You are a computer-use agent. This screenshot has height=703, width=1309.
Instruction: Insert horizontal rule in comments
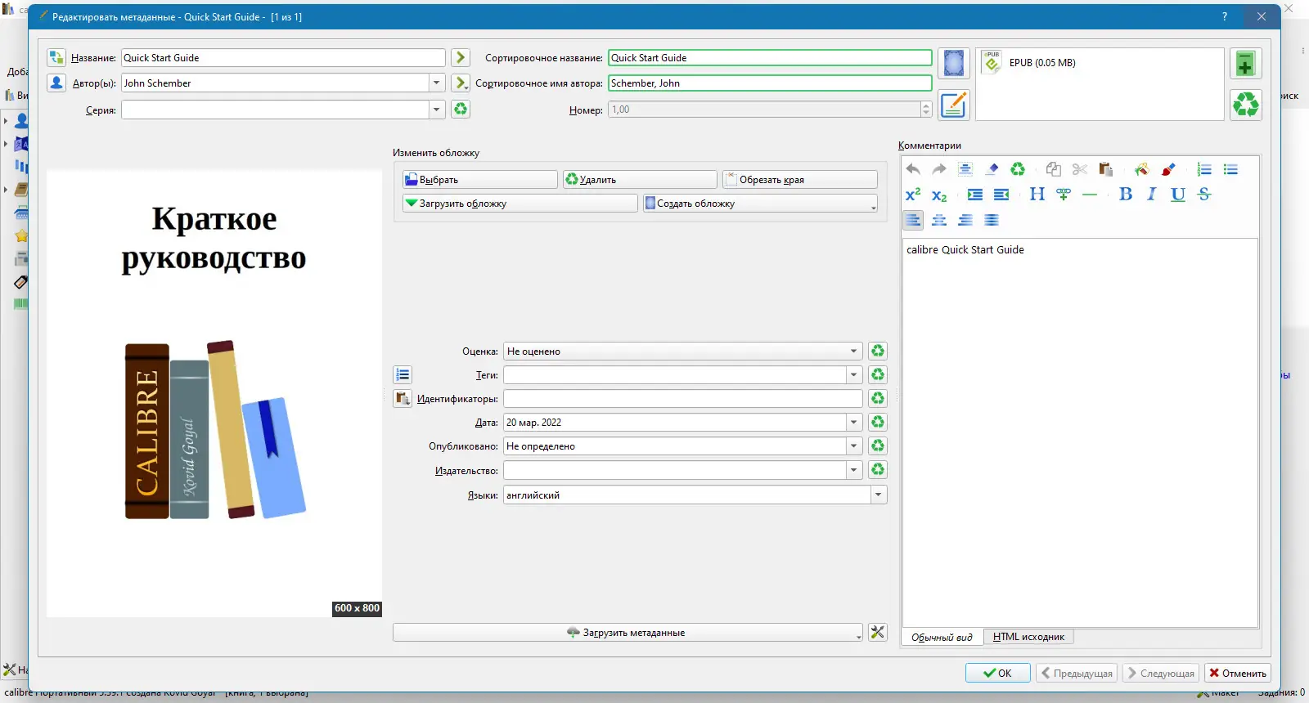coord(1090,195)
